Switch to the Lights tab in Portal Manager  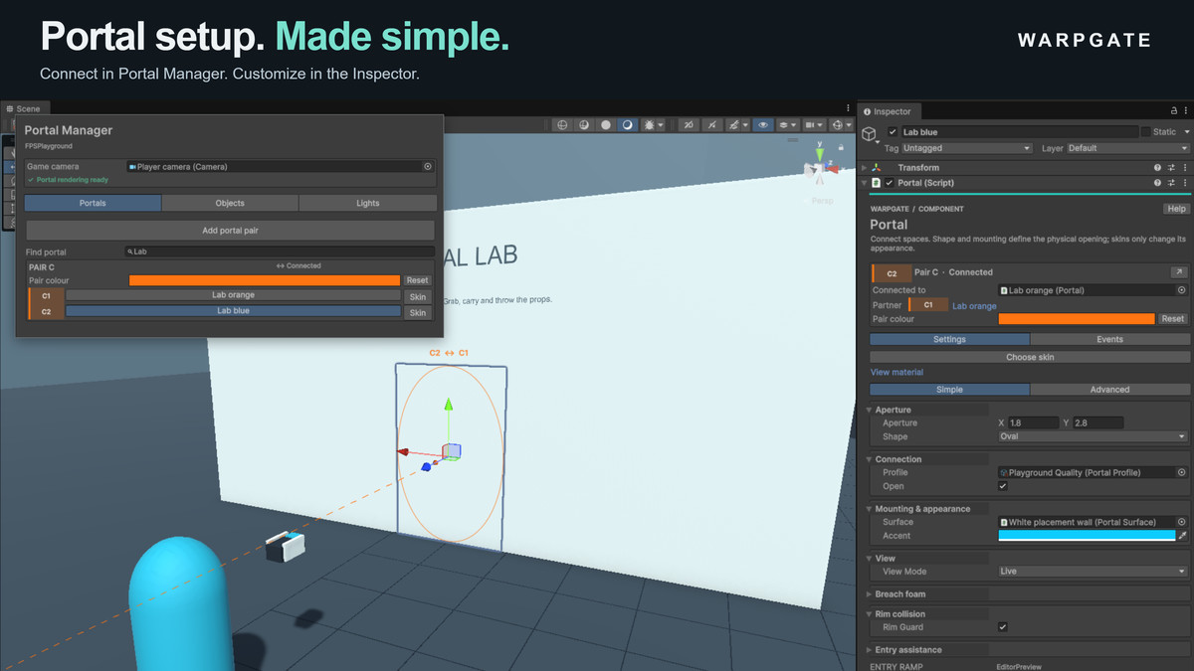coord(368,203)
